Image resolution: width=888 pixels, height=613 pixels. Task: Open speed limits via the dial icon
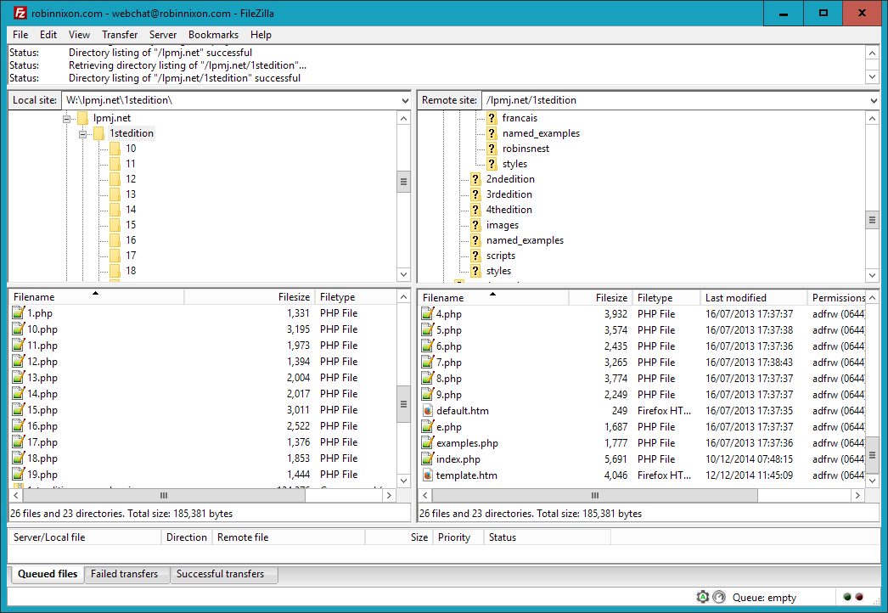[x=719, y=597]
